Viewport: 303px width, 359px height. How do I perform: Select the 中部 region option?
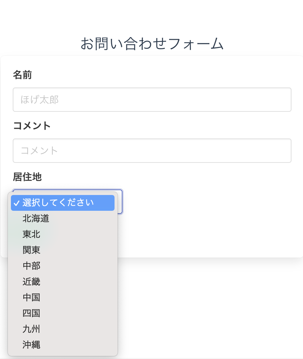point(32,266)
